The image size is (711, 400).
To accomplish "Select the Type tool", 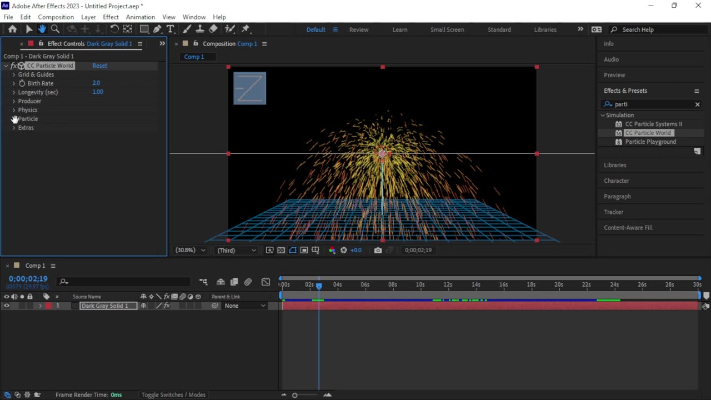I will pyautogui.click(x=171, y=29).
